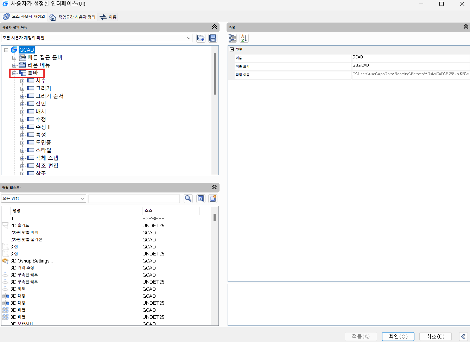Select the 3D 거리 조정 command row
Image resolution: width=470 pixels, height=342 pixels.
coord(106,268)
